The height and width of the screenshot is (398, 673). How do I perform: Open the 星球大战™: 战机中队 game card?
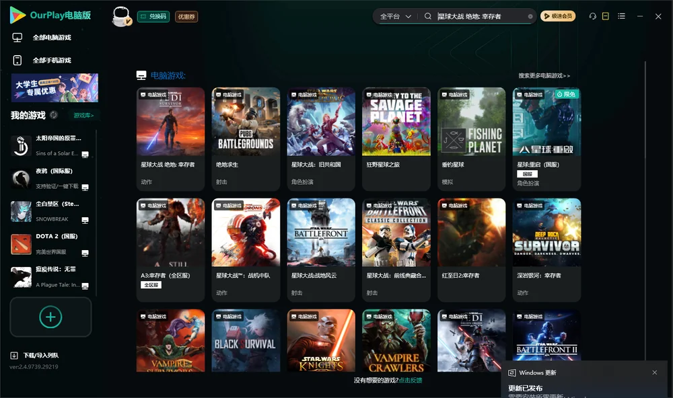point(246,250)
